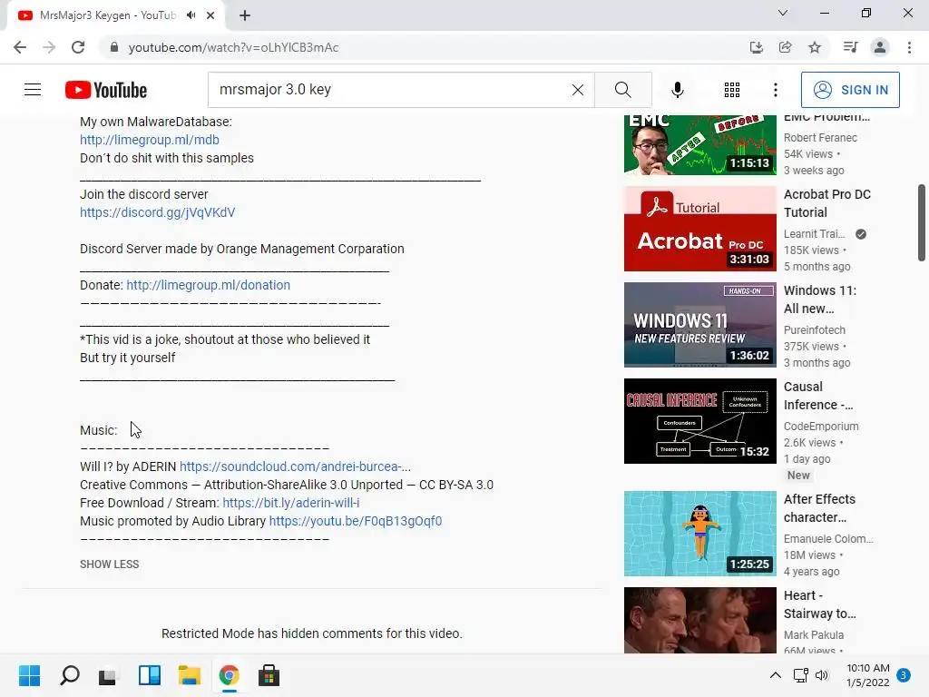Bookmark this tab with the star

pos(815,47)
